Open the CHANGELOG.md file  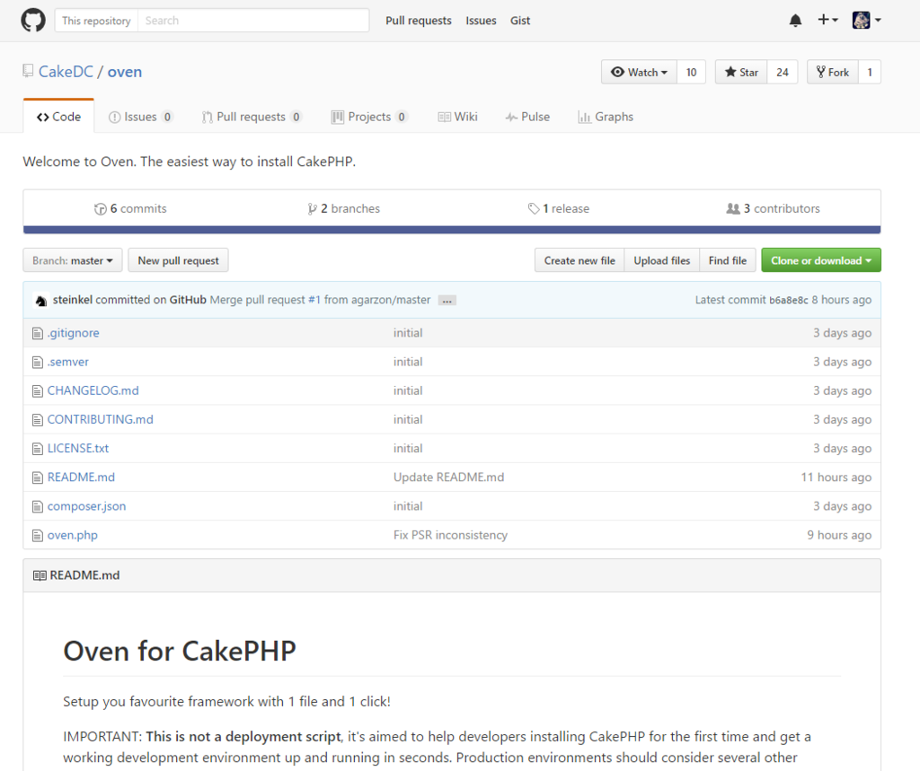point(93,390)
